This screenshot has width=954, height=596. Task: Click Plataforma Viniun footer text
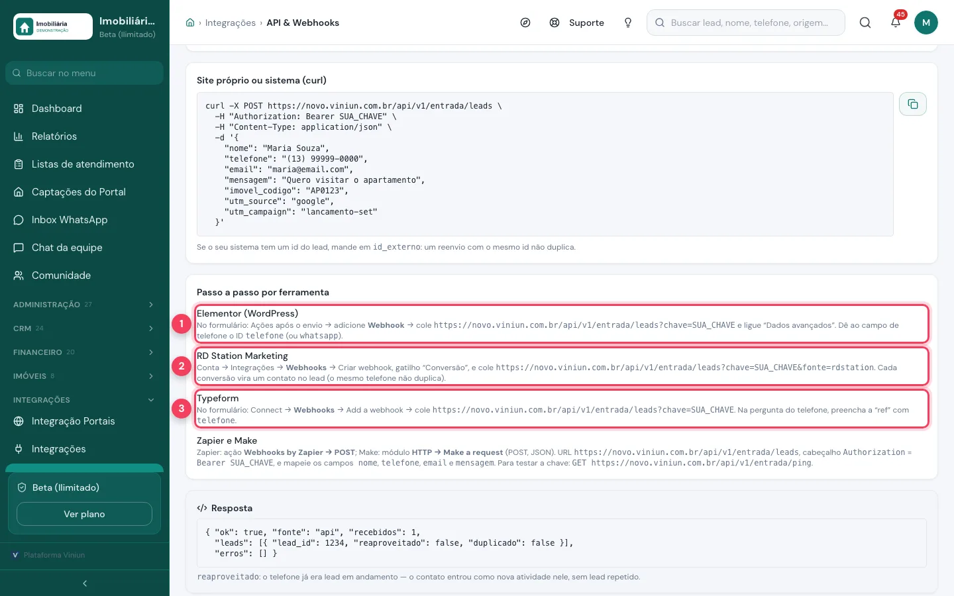click(54, 555)
